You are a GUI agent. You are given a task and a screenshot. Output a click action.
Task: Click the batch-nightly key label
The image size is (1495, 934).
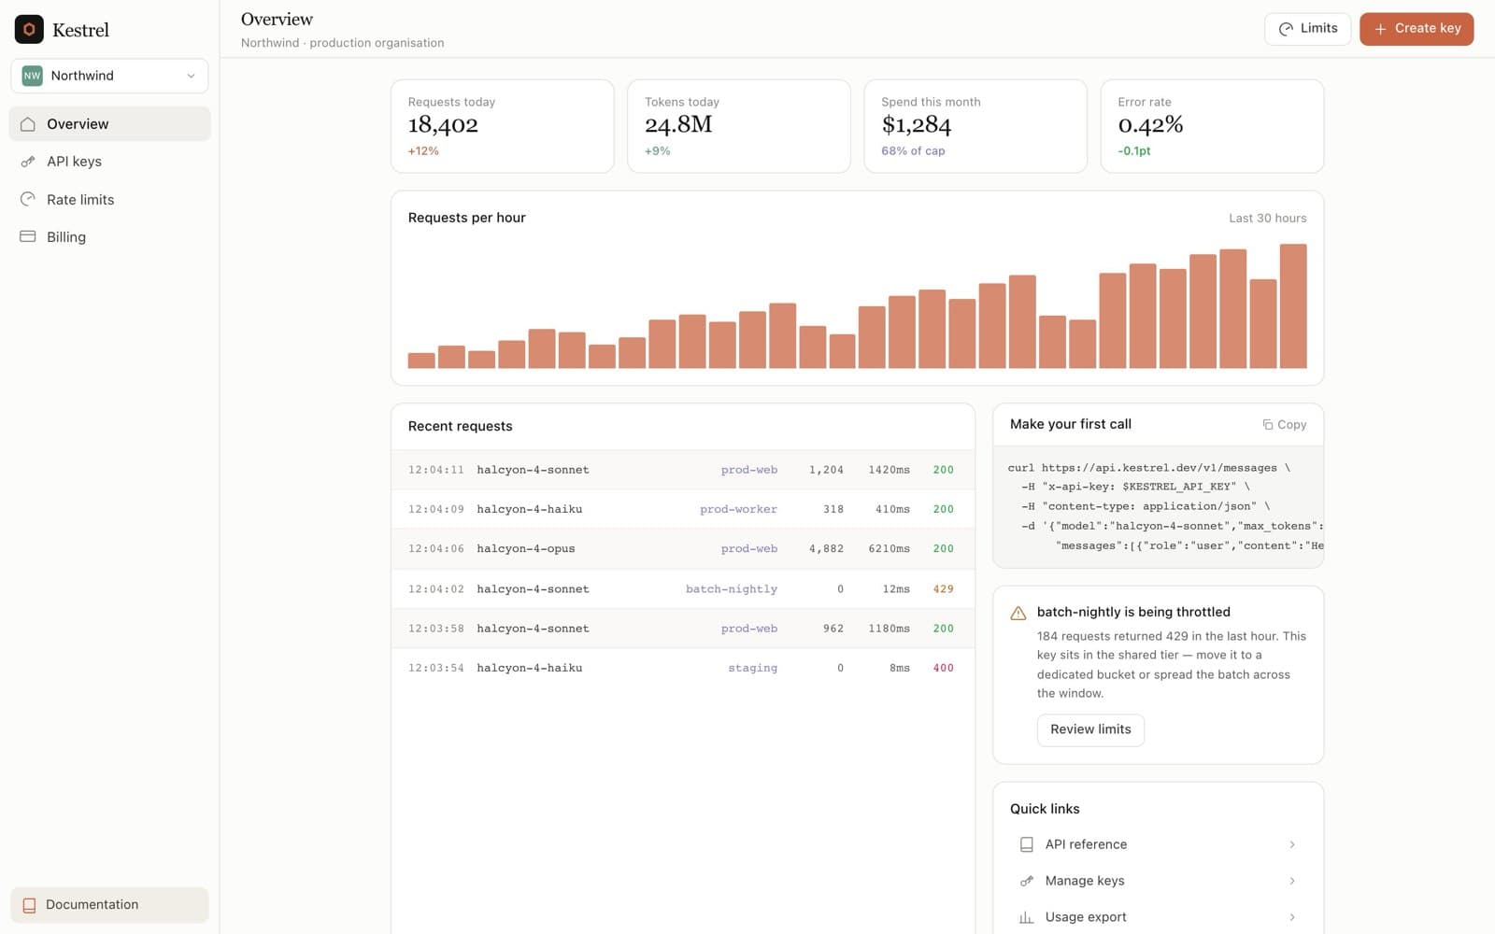(x=731, y=589)
